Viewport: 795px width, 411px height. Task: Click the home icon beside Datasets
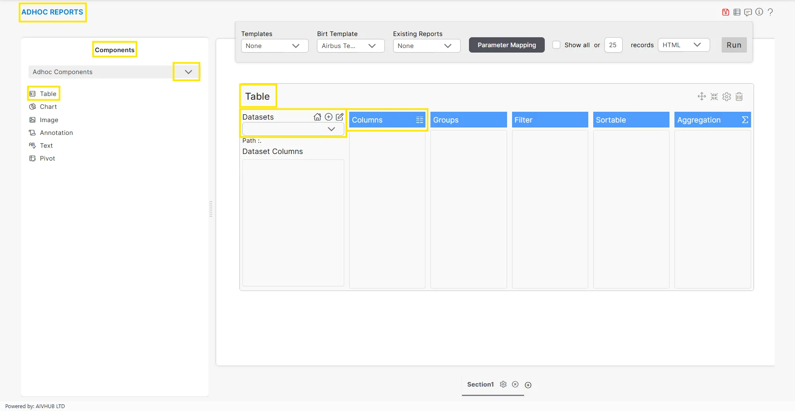(317, 117)
